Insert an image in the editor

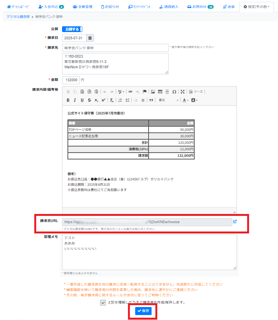(x=153, y=92)
